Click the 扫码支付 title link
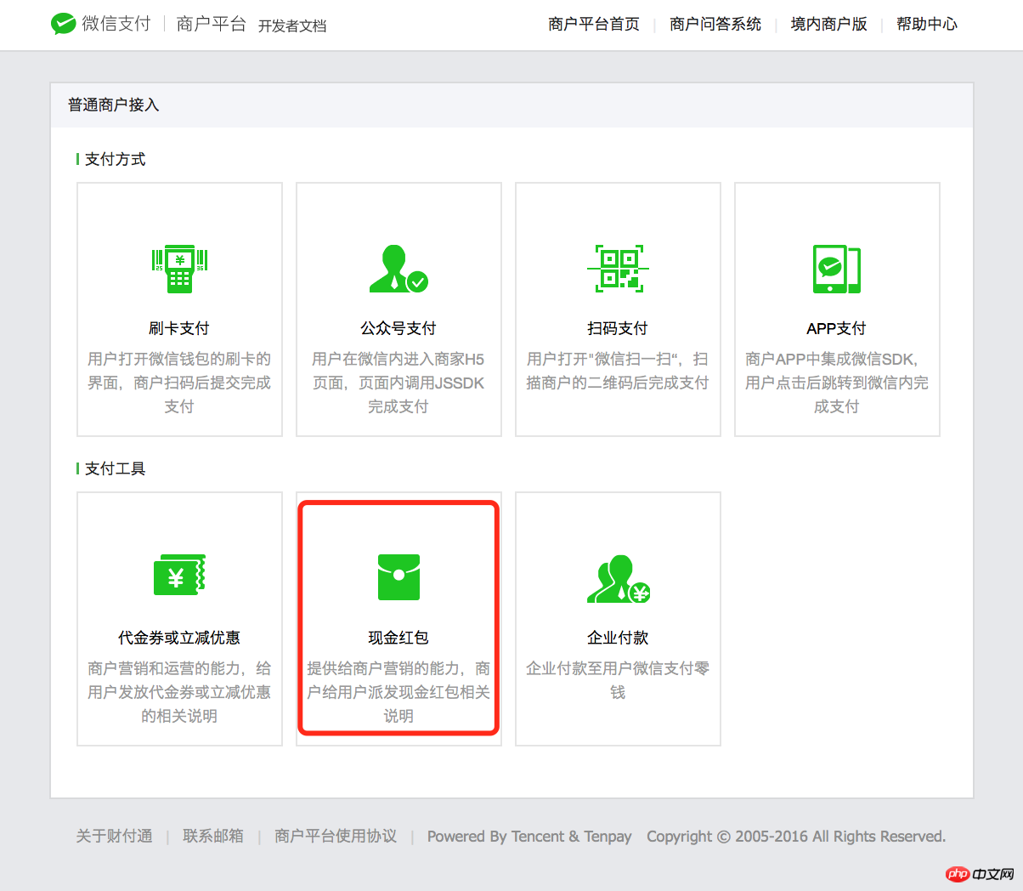Screen dimensions: 1023x891 (x=618, y=328)
